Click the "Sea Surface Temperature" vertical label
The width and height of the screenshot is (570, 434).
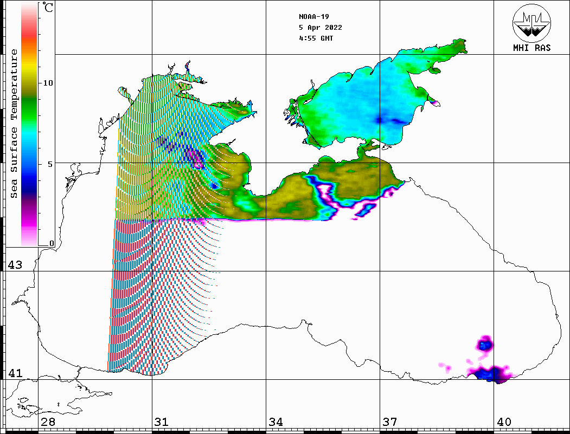[x=14, y=124]
